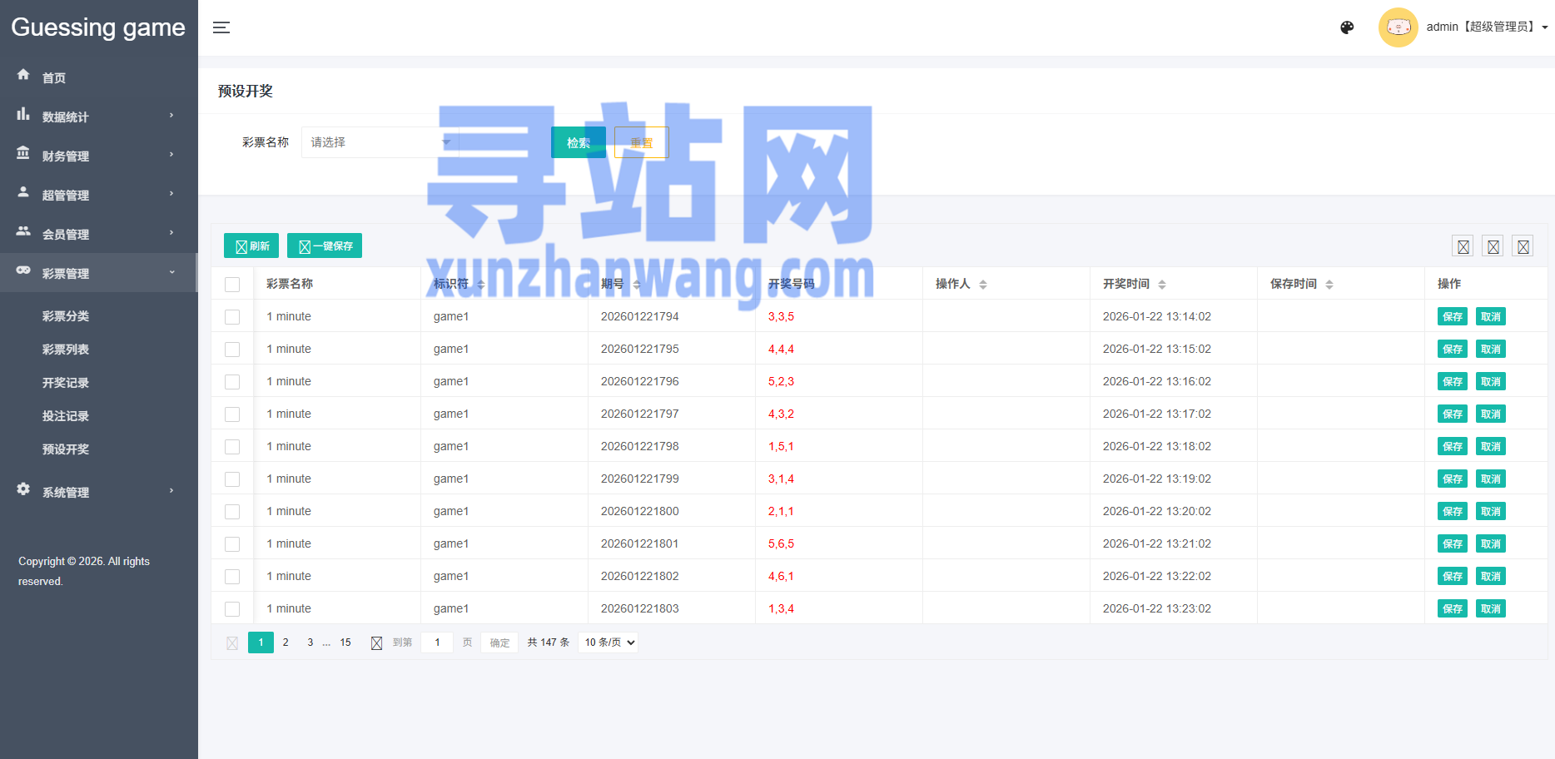Tick the checkbox for period 202601221794

[x=232, y=317]
